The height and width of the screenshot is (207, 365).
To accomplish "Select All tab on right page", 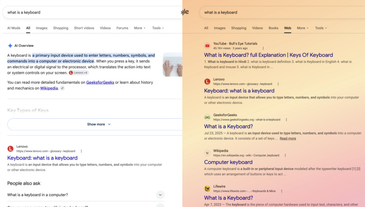I will (206, 28).
